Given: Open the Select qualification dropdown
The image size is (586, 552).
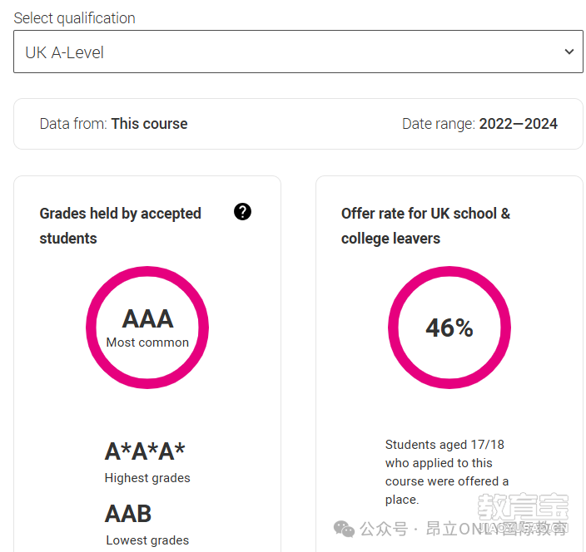Looking at the screenshot, I should 298,52.
